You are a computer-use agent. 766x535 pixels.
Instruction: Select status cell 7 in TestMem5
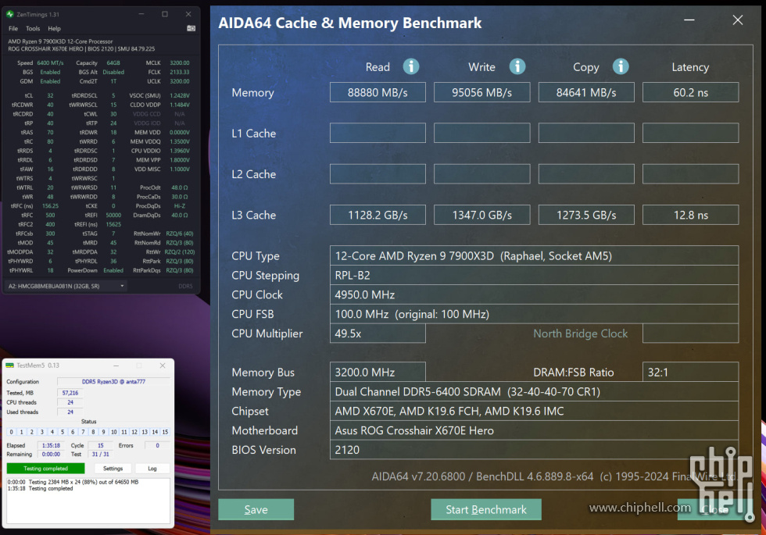83,432
